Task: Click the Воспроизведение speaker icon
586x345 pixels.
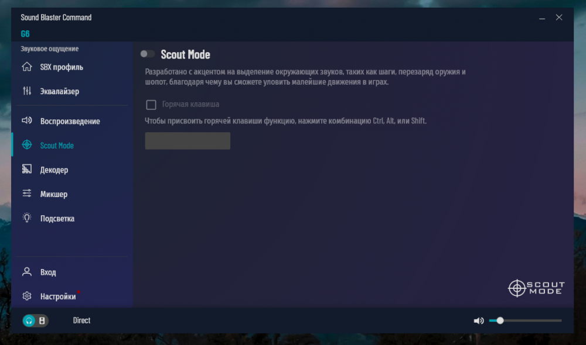Action: [x=27, y=121]
